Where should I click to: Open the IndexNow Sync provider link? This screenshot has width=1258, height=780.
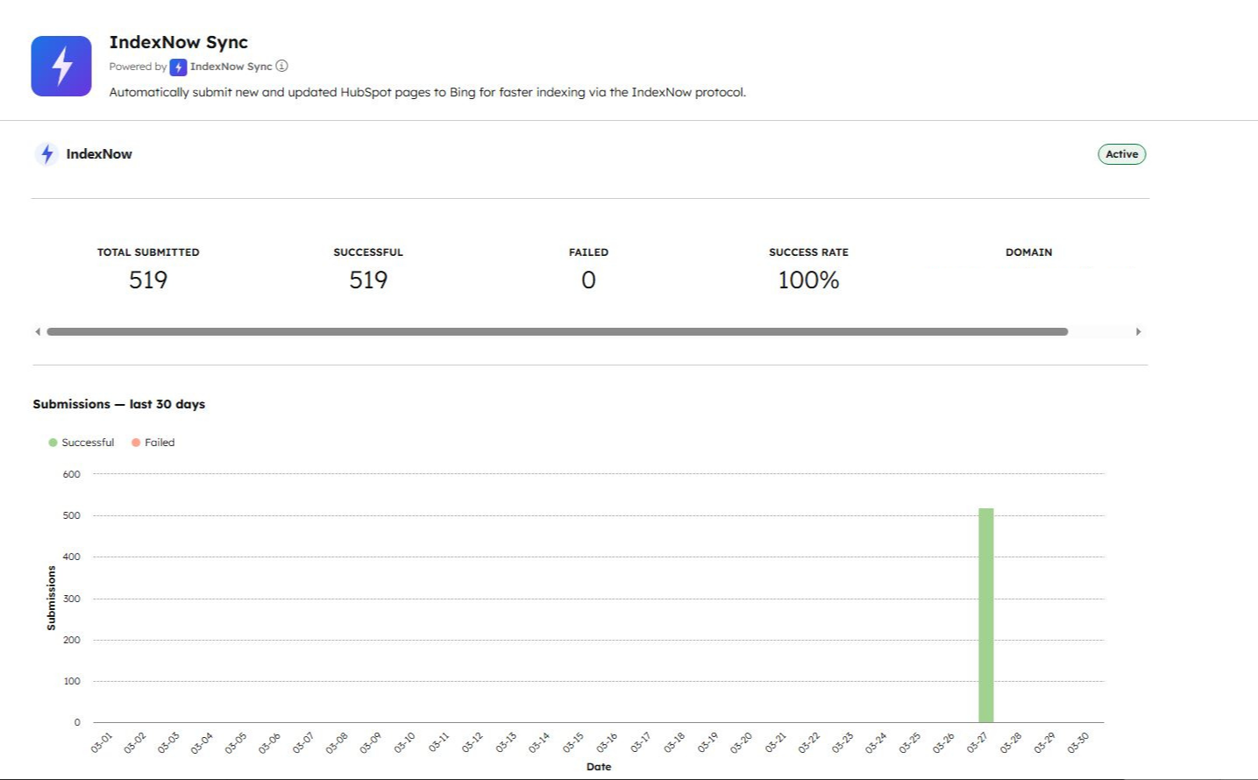[231, 67]
